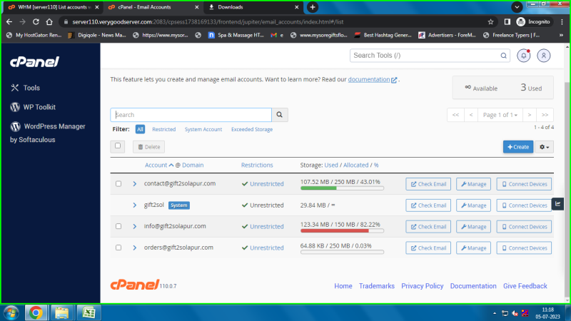The height and width of the screenshot is (321, 571).
Task: Tick the checkbox for info@gift2solapur.com
Action: coord(118,226)
